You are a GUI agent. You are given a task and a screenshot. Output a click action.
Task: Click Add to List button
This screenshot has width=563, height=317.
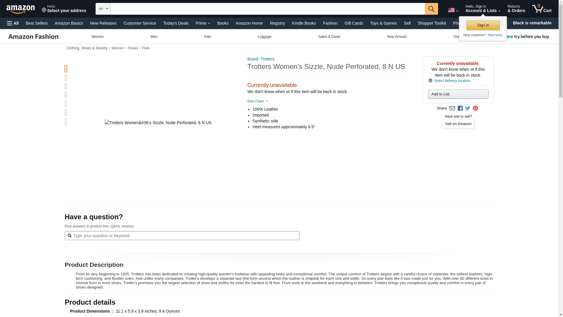tap(458, 94)
